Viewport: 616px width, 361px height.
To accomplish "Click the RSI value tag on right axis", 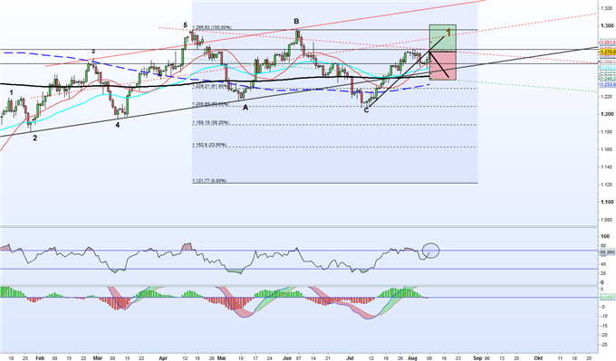I will pos(607,252).
